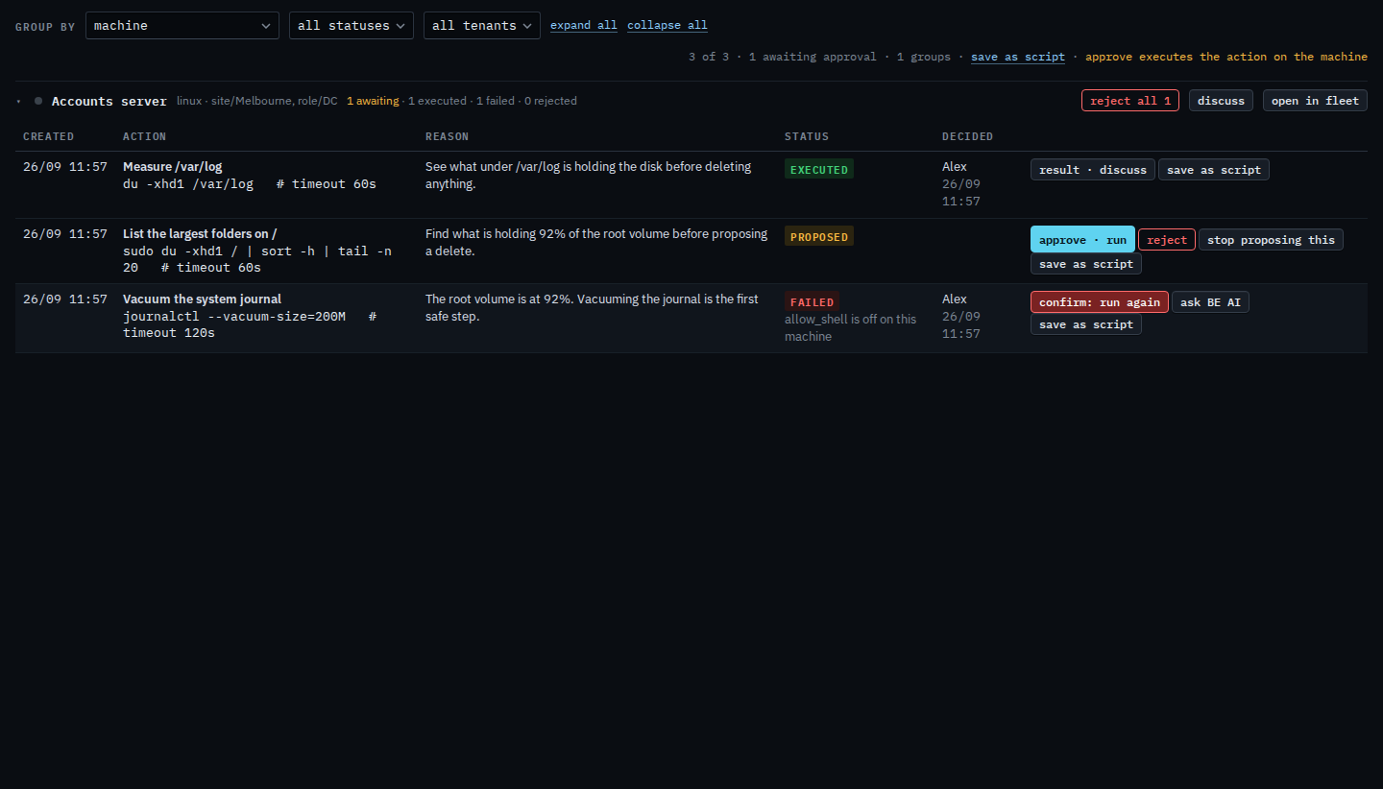Click the 1 awaiting count in group header
Image resolution: width=1383 pixels, height=789 pixels.
[x=373, y=101]
